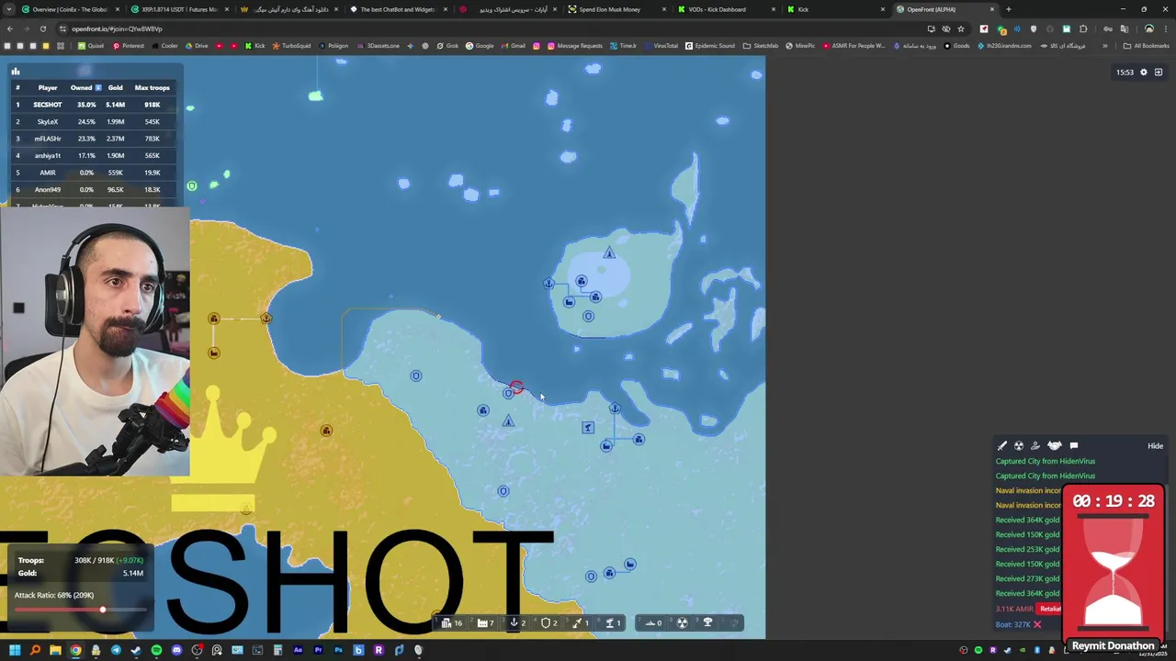Toggle the nuke events filter
This screenshot has height=661, width=1176.
click(x=1019, y=446)
